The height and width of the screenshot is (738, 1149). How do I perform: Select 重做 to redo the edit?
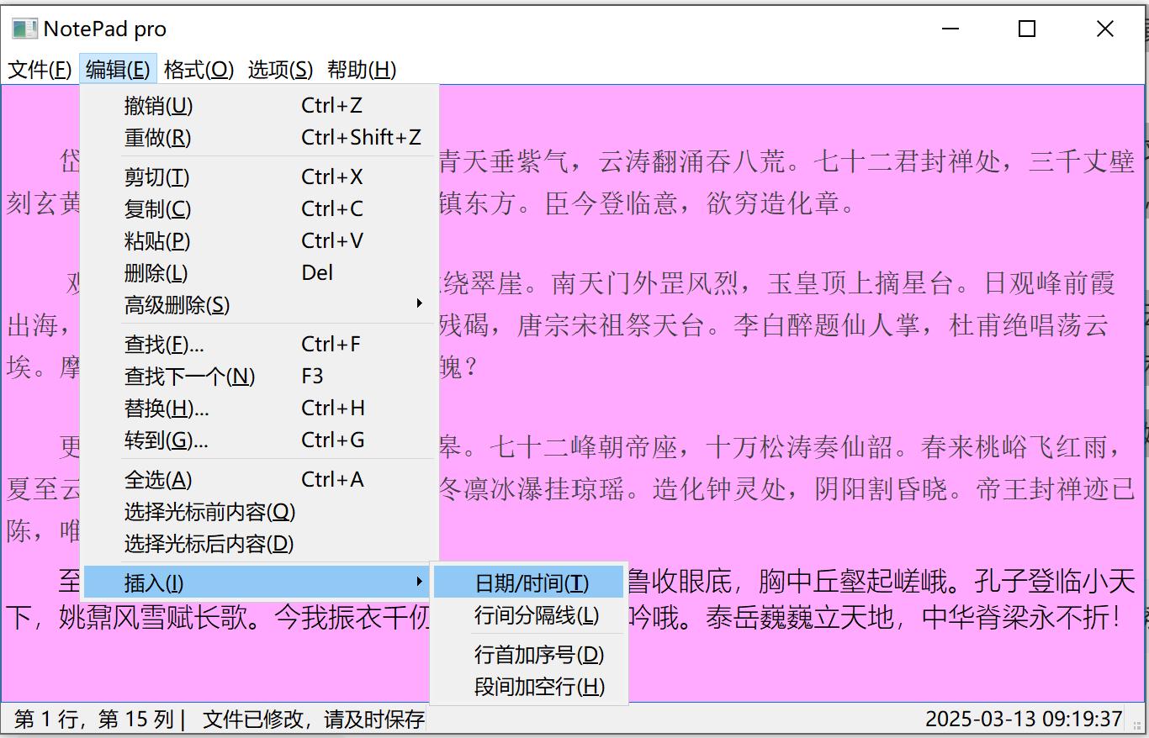point(158,137)
